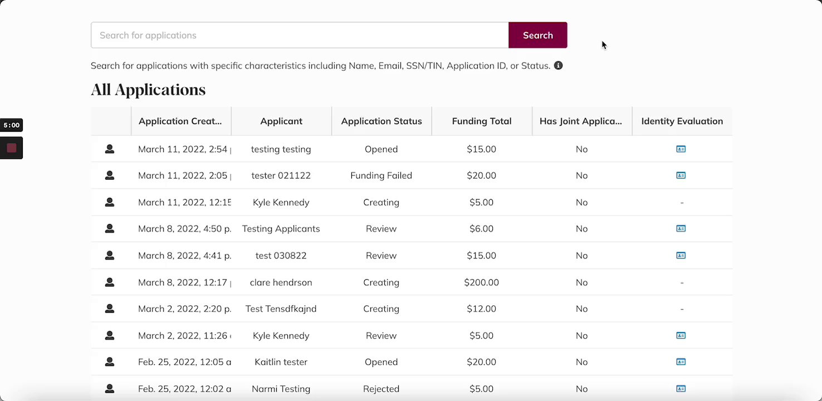Sort by Application Created column header

point(180,121)
